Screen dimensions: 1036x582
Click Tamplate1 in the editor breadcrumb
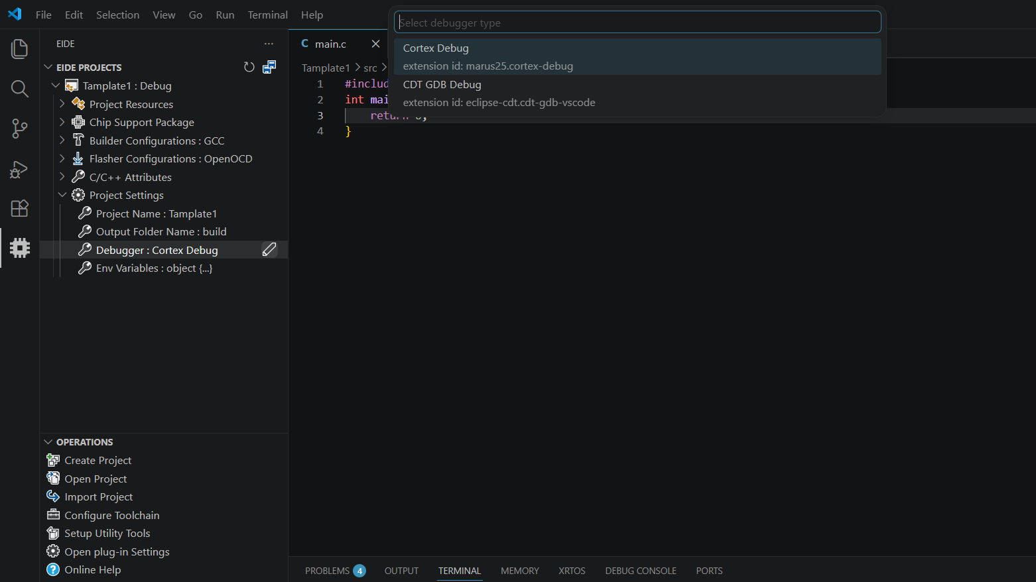click(x=326, y=68)
